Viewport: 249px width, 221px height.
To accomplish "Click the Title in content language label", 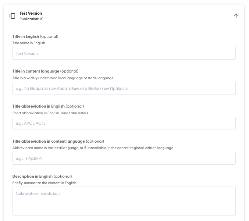I will (x=36, y=71).
